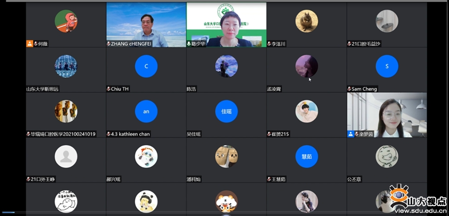This screenshot has width=449, height=216.
Task: Select the laughing sketch avatar of 公丕章
Action: 387,157
